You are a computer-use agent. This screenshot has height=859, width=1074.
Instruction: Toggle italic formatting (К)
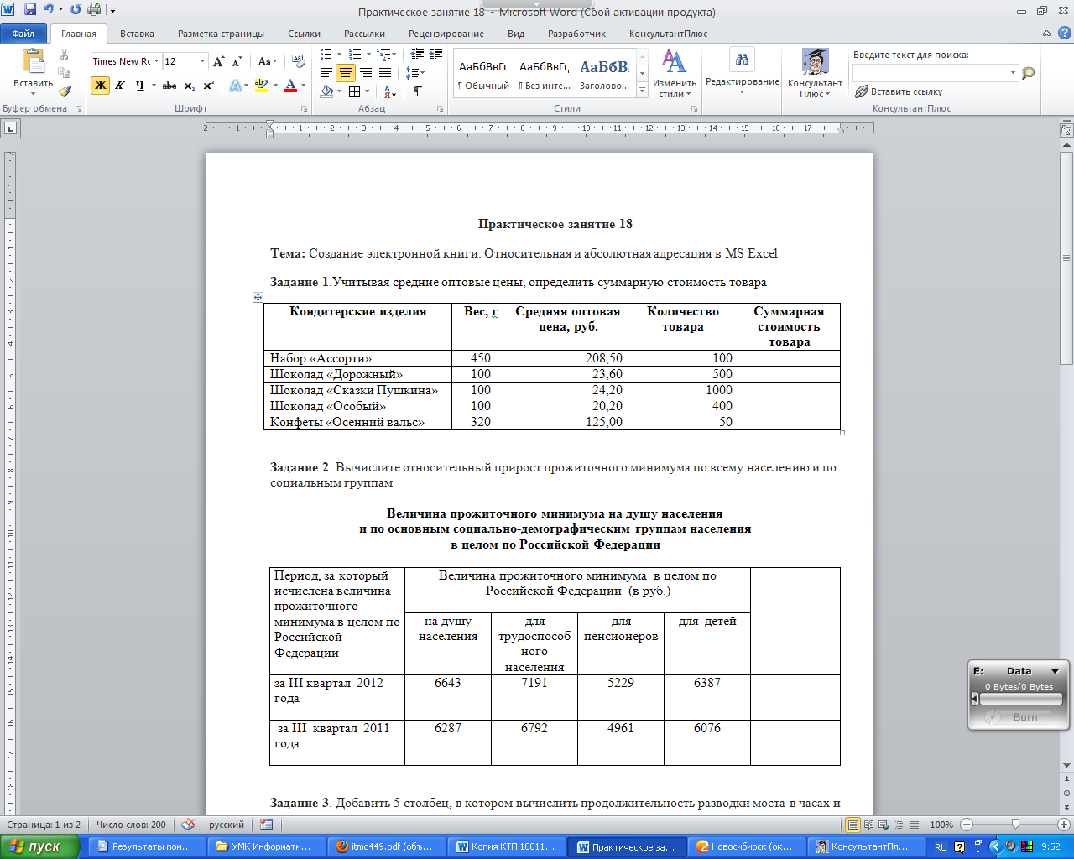pyautogui.click(x=120, y=86)
